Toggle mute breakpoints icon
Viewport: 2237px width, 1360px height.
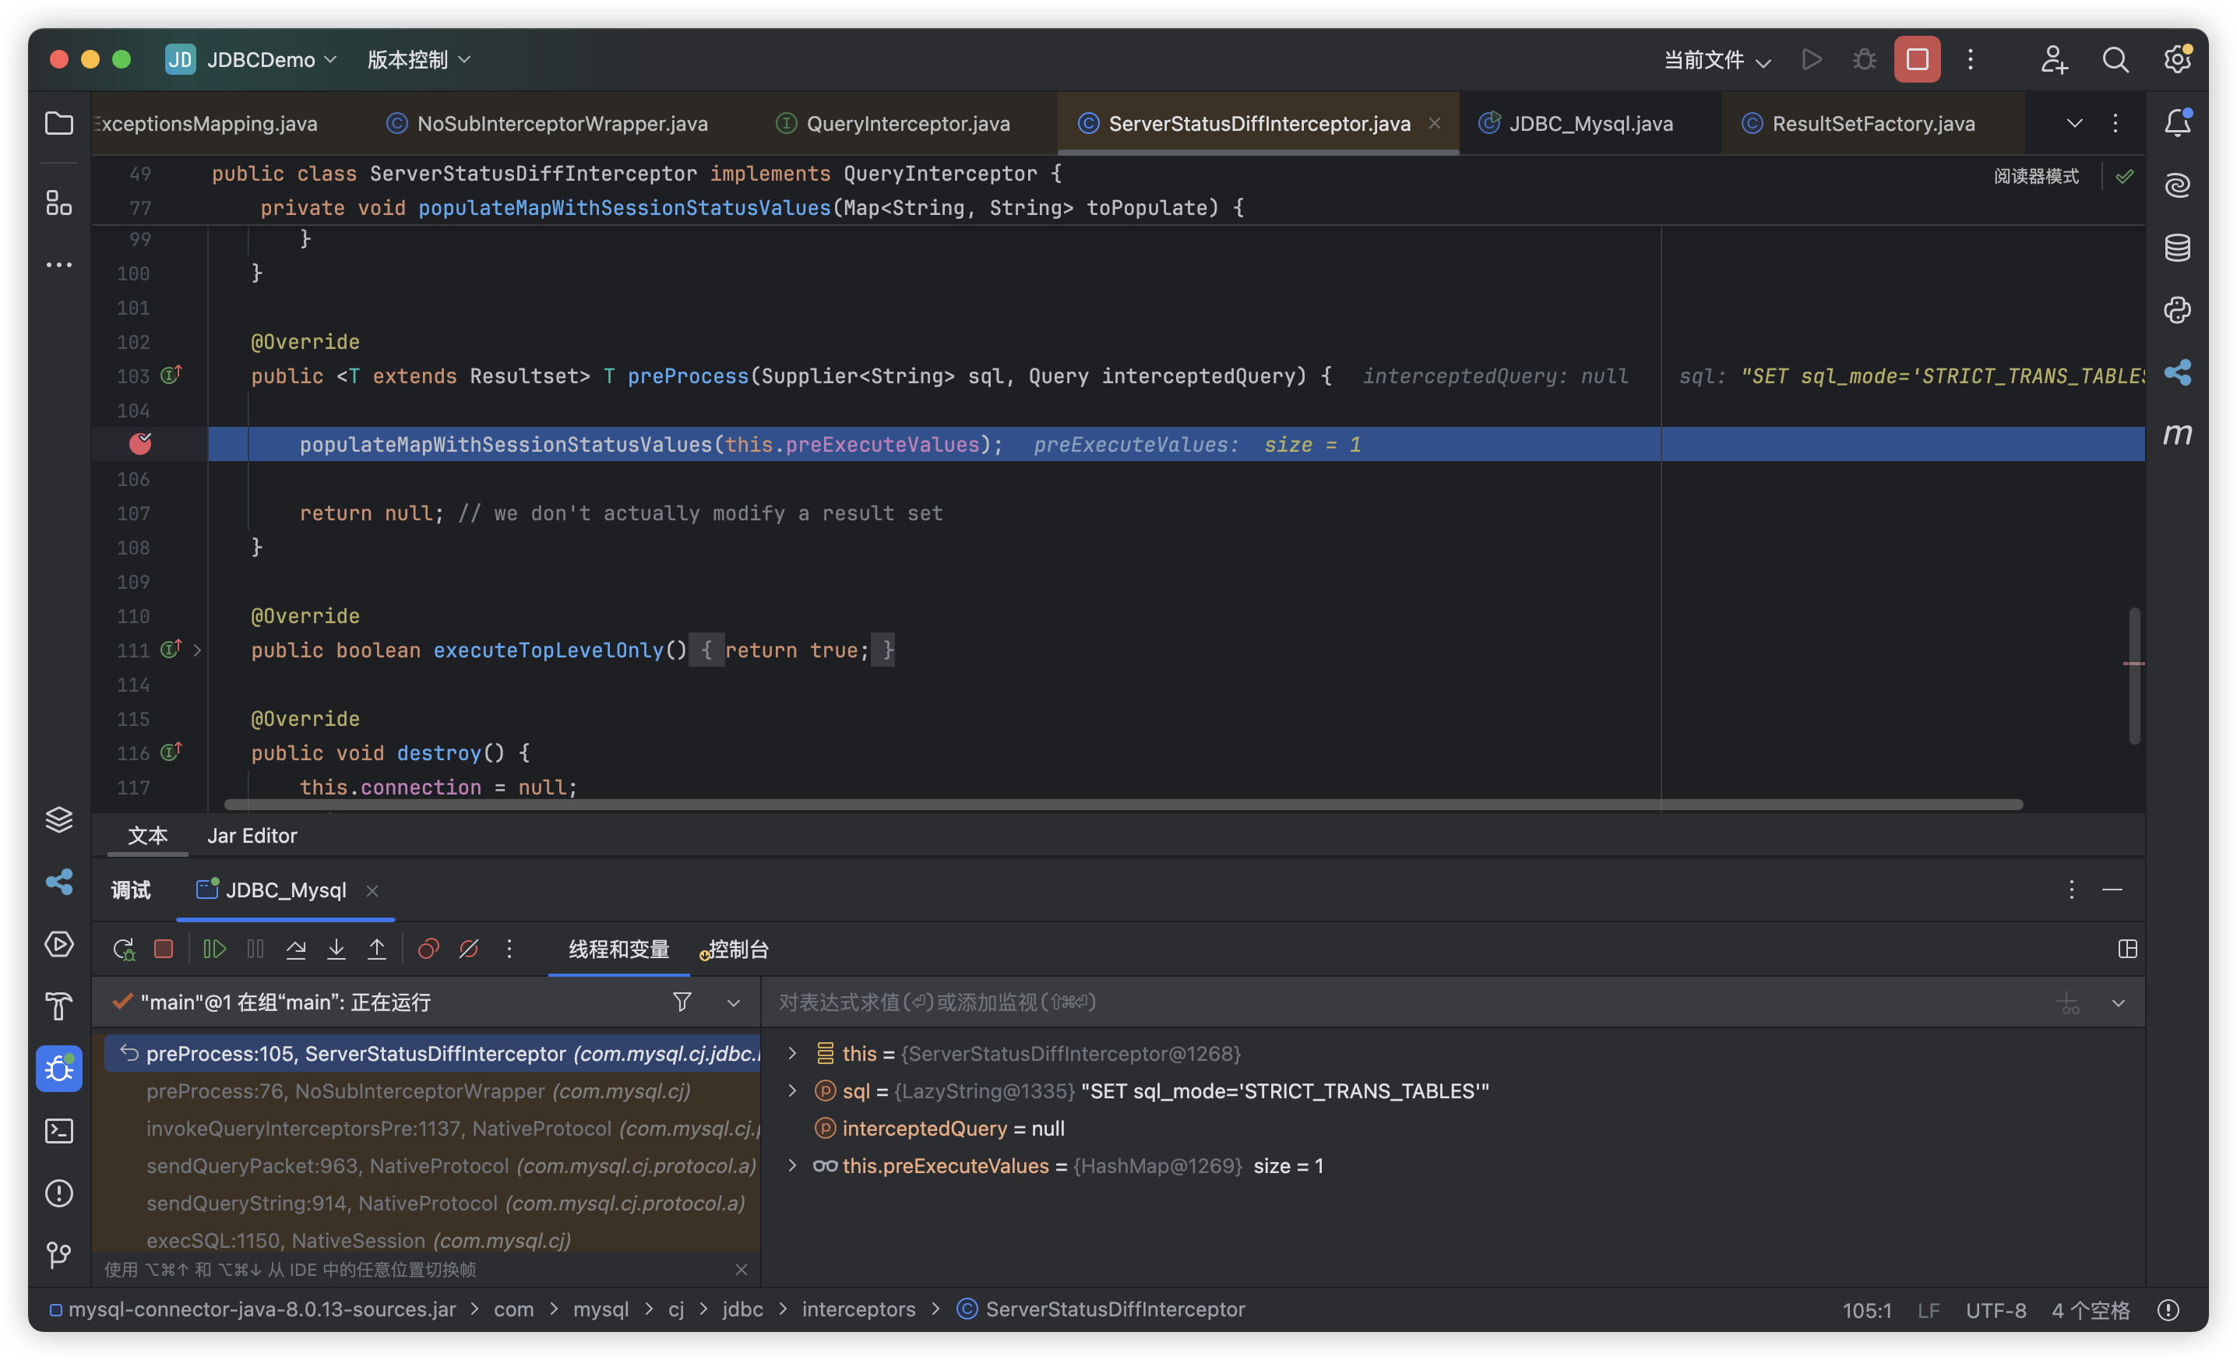pyautogui.click(x=468, y=949)
